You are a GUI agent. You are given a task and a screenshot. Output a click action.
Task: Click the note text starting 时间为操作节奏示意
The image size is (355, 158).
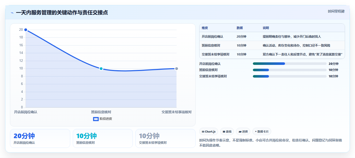(270, 143)
